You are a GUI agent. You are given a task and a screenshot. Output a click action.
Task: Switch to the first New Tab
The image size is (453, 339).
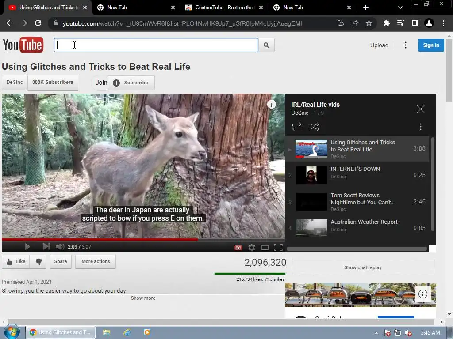click(135, 8)
